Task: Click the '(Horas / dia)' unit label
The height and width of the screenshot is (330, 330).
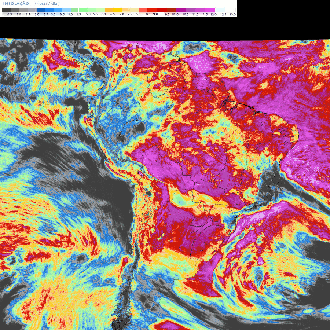Action: [x=47, y=4]
